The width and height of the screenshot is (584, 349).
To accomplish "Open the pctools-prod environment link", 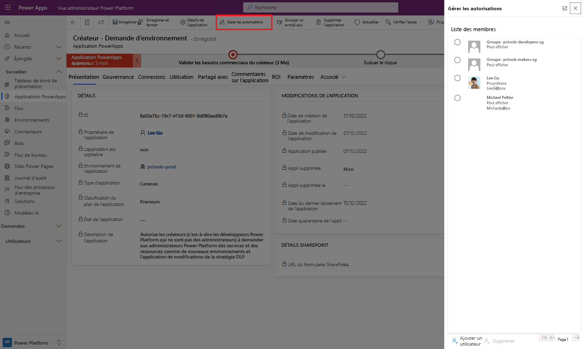I will tap(162, 166).
